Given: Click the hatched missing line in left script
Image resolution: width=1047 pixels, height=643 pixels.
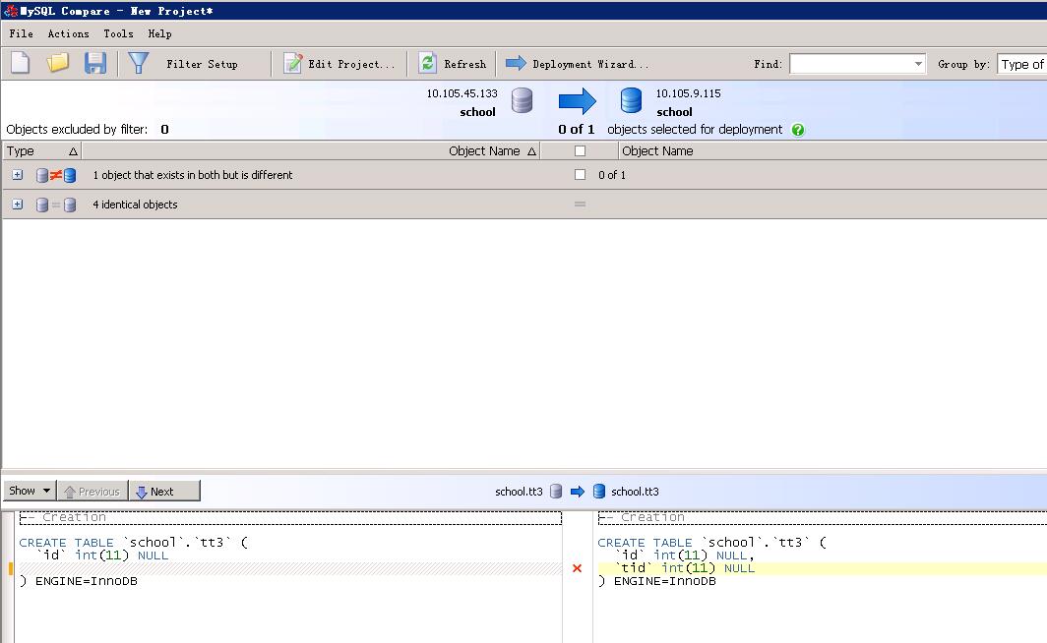Looking at the screenshot, I should [x=288, y=568].
